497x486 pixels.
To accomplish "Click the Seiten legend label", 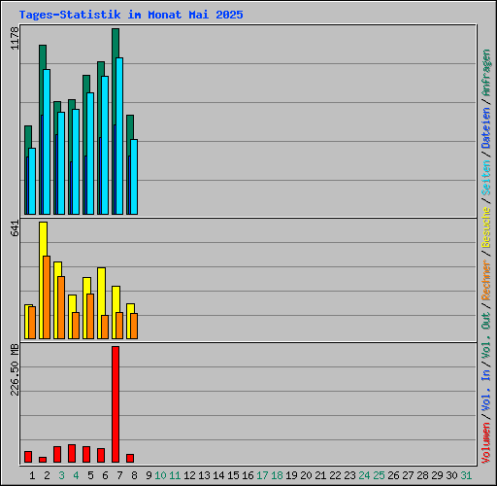I will 486,178.
